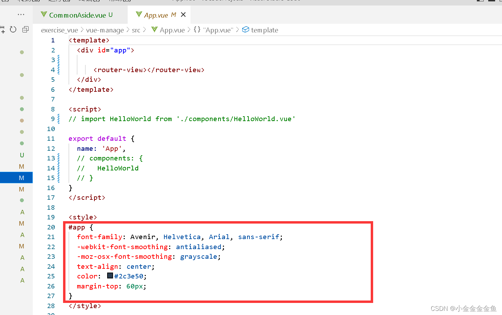Open vue-manage breadcrumb segment
This screenshot has width=502, height=315.
[x=105, y=30]
